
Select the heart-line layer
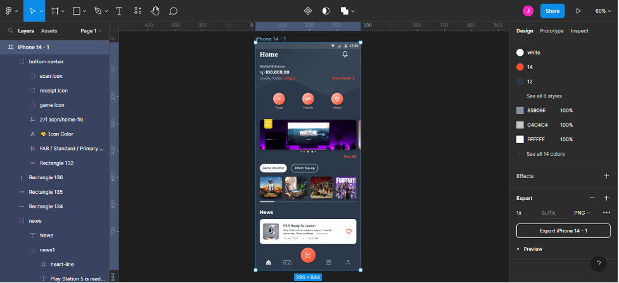click(54, 265)
